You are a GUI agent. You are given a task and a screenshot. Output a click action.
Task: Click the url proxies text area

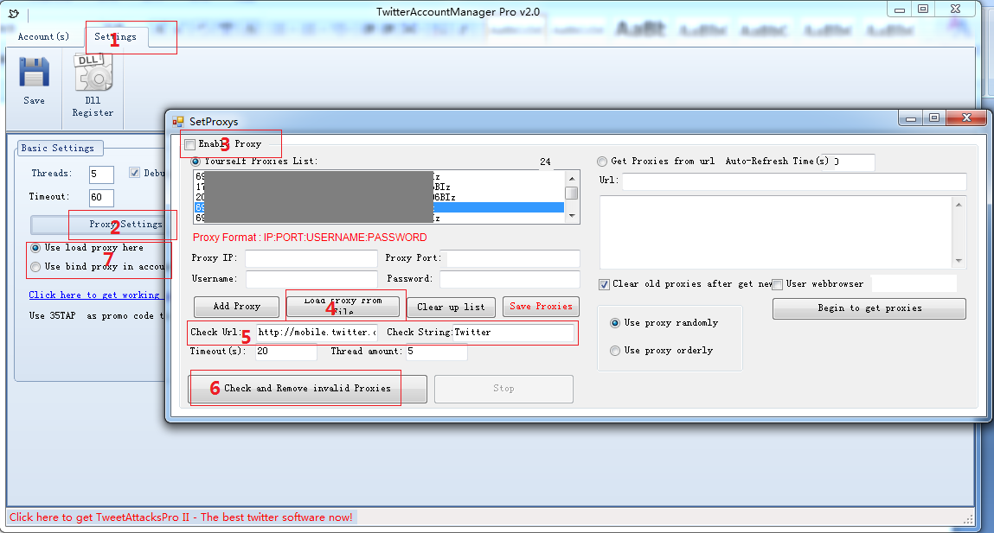tap(776, 232)
